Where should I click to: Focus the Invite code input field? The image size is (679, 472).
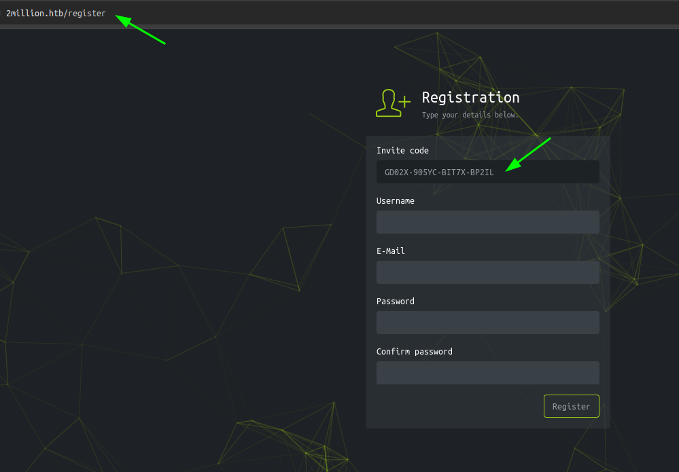(x=487, y=172)
